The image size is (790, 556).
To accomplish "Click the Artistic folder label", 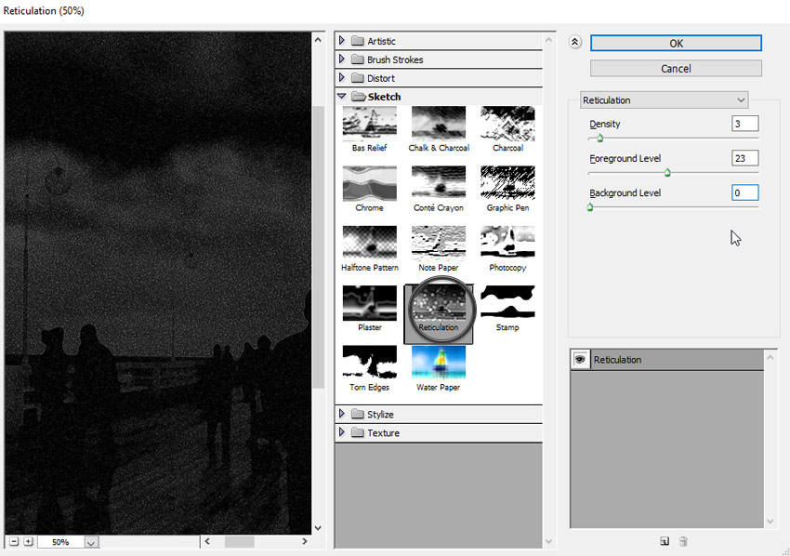I will [381, 41].
